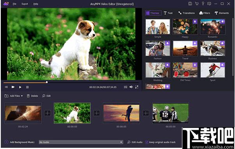The width and height of the screenshot is (235, 149).
Task: Switch to the Filters tab
Action: [x=205, y=13]
